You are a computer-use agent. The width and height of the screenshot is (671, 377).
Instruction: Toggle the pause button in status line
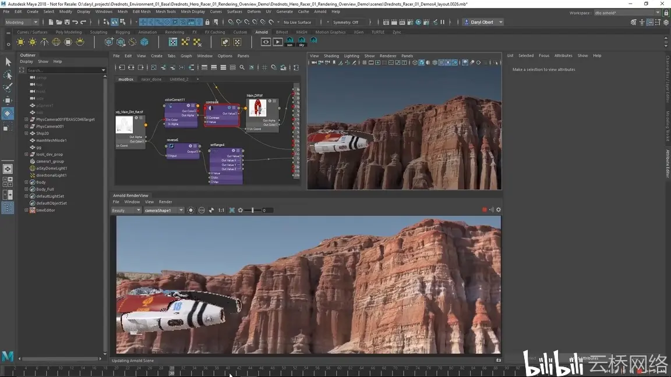(442, 22)
